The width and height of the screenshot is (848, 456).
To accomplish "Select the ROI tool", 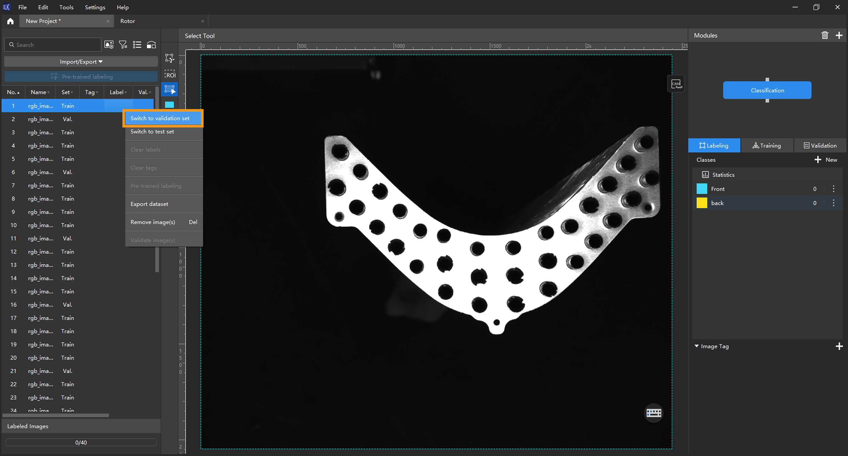I will 170,74.
